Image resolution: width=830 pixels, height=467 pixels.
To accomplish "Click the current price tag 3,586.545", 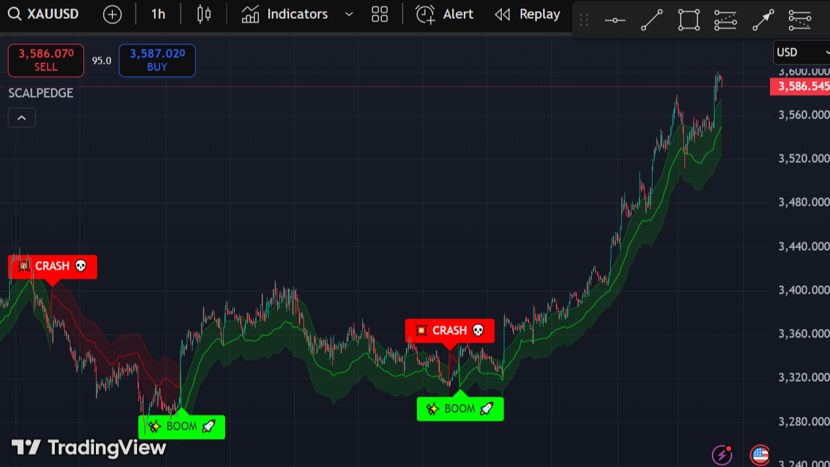I will [800, 86].
